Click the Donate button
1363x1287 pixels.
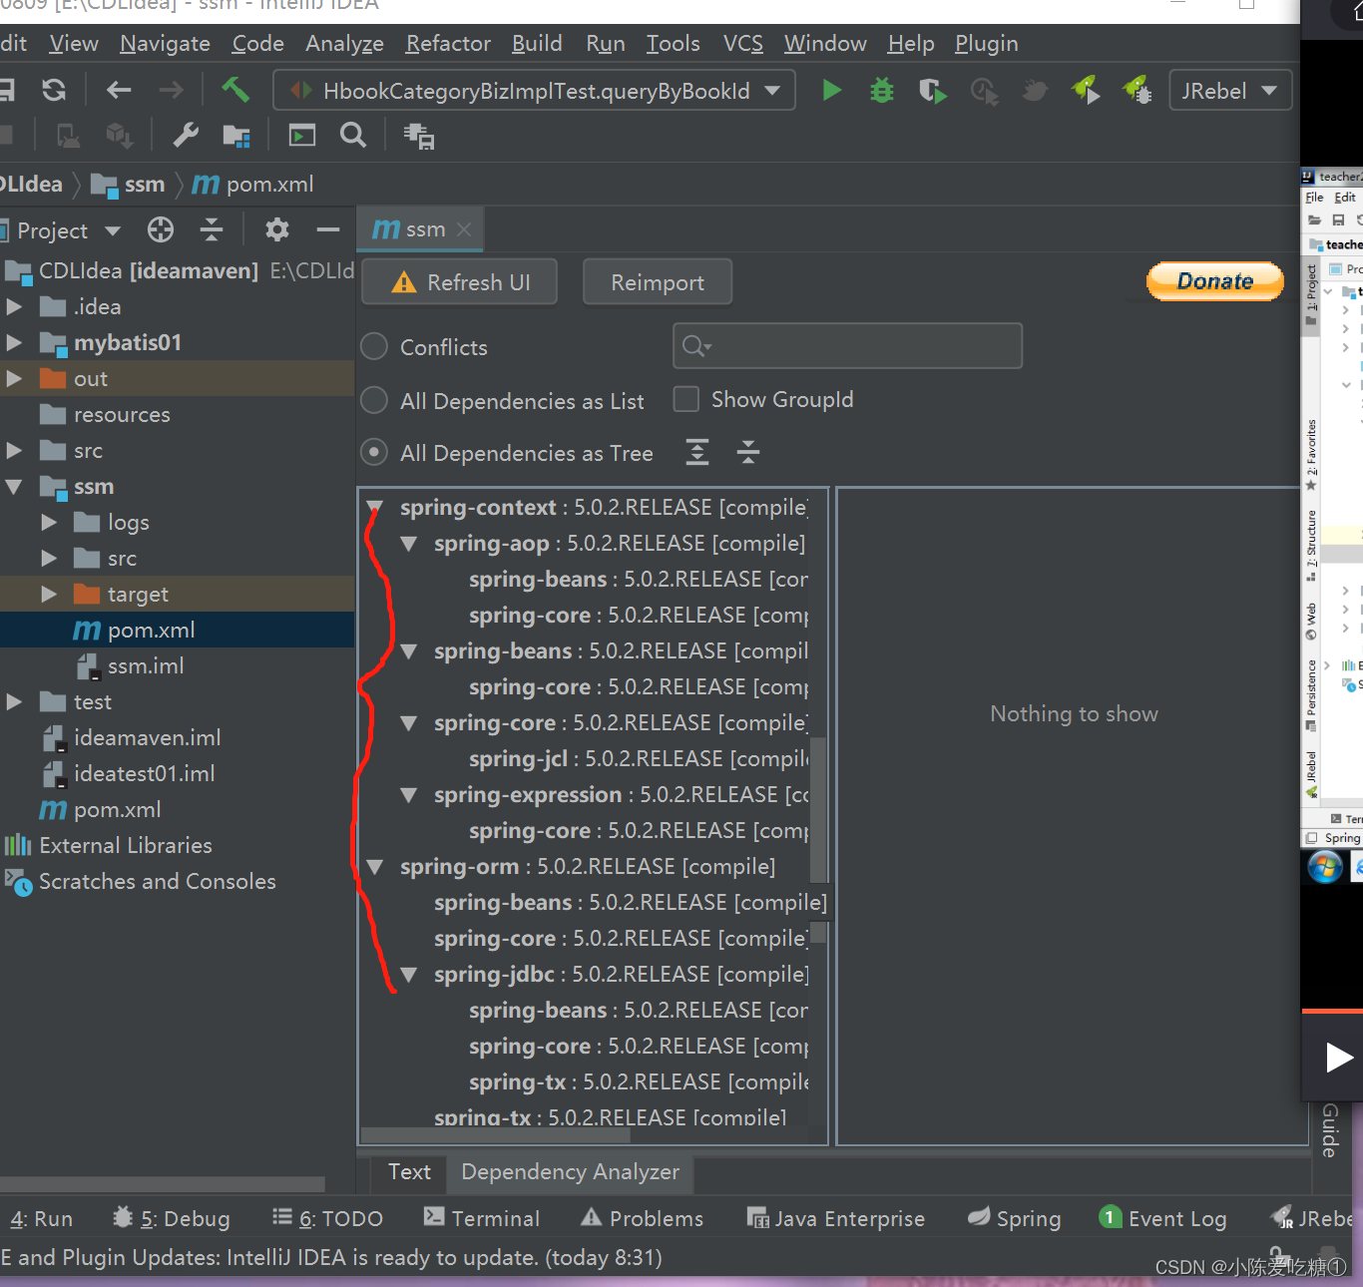1213,281
